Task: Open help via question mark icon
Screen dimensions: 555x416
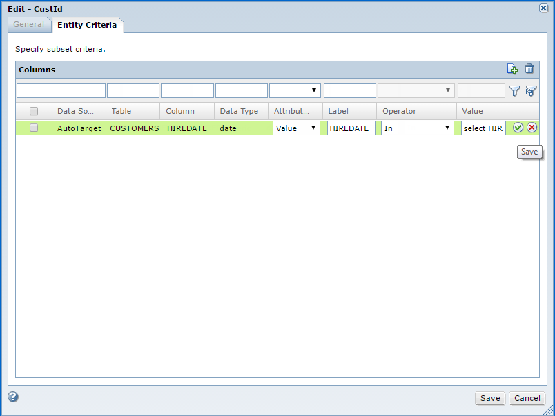Action: point(13,397)
